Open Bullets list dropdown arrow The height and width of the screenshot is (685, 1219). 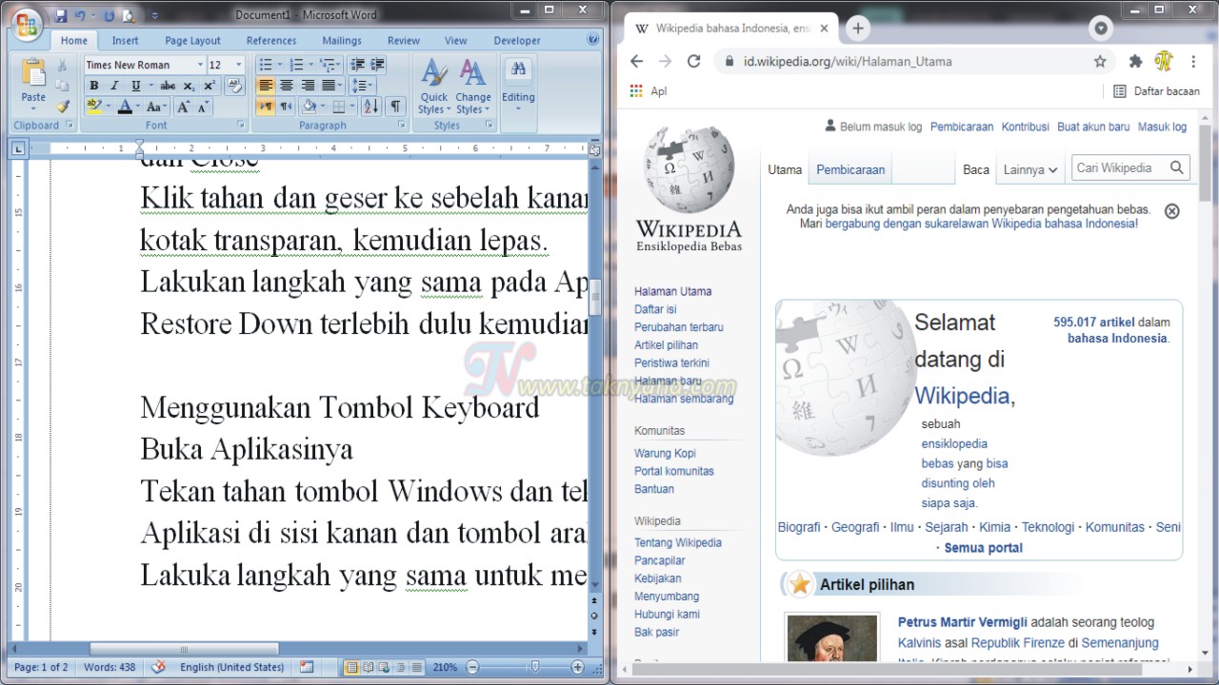(x=279, y=65)
